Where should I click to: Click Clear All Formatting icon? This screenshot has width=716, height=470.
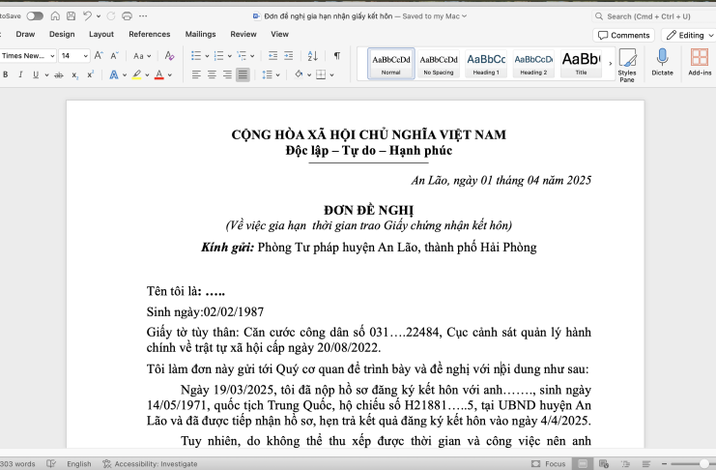tap(169, 56)
